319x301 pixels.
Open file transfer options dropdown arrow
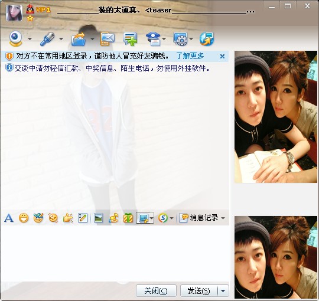point(92,39)
